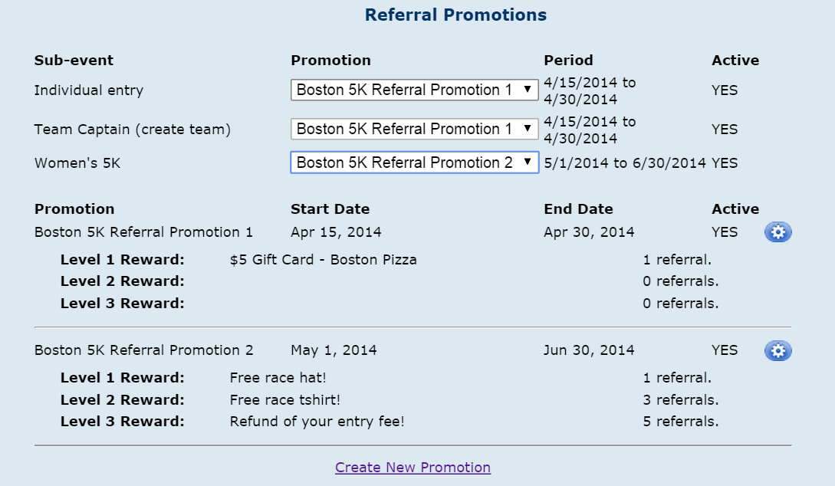Click the Sub-event column header
Image resolution: width=835 pixels, height=486 pixels.
[74, 61]
